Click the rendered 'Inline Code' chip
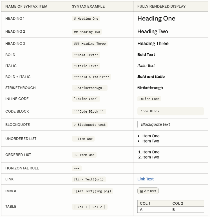This screenshot has height=217, width=210. point(149,99)
